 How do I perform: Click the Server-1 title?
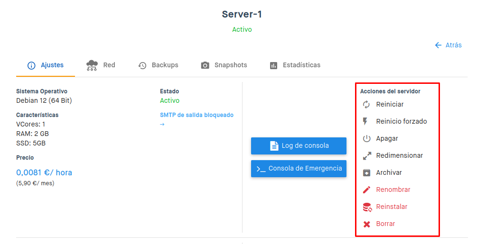pyautogui.click(x=242, y=14)
